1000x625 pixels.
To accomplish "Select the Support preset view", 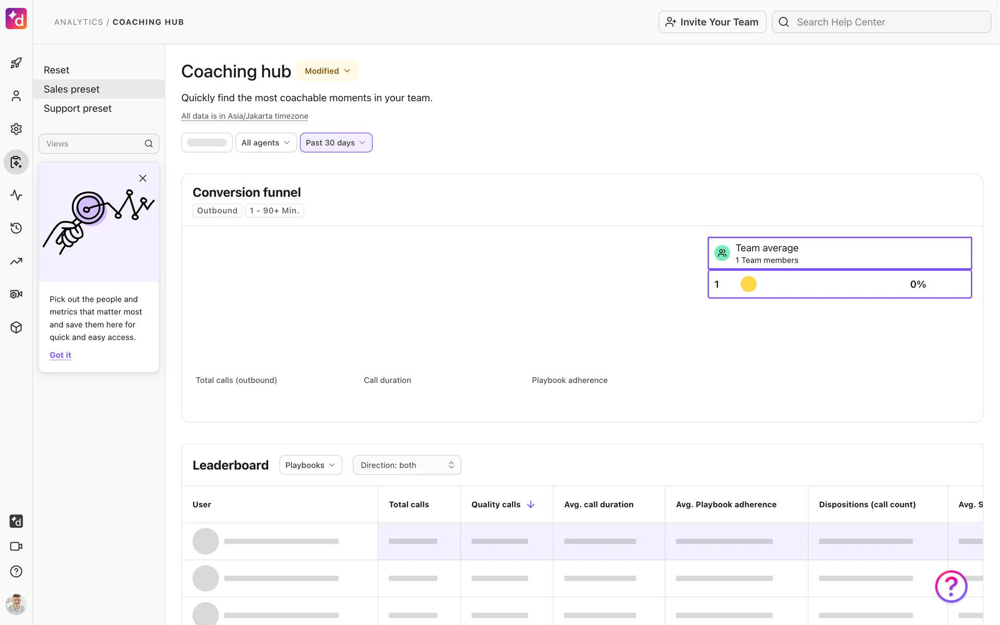I will tap(78, 108).
